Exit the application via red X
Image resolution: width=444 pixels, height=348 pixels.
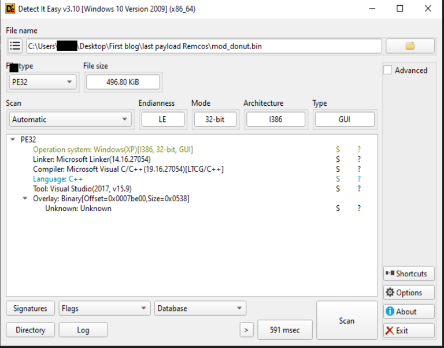[408, 331]
